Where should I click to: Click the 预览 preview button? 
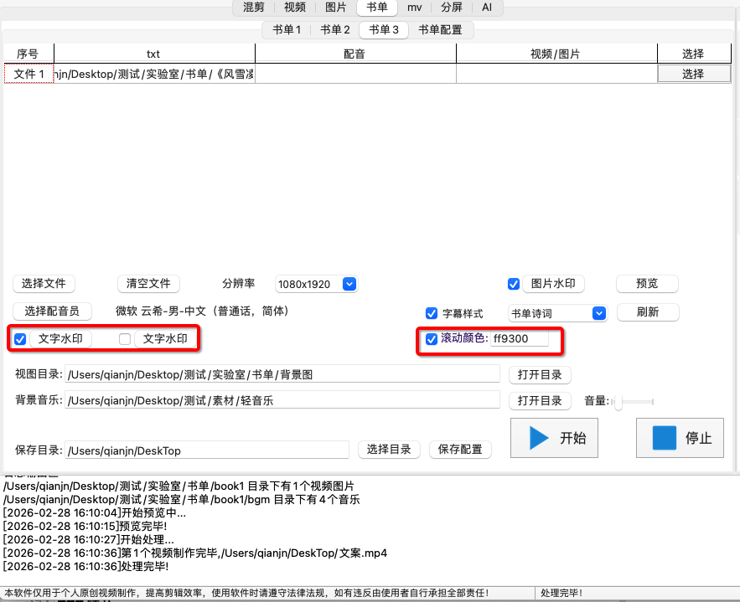[x=647, y=284]
